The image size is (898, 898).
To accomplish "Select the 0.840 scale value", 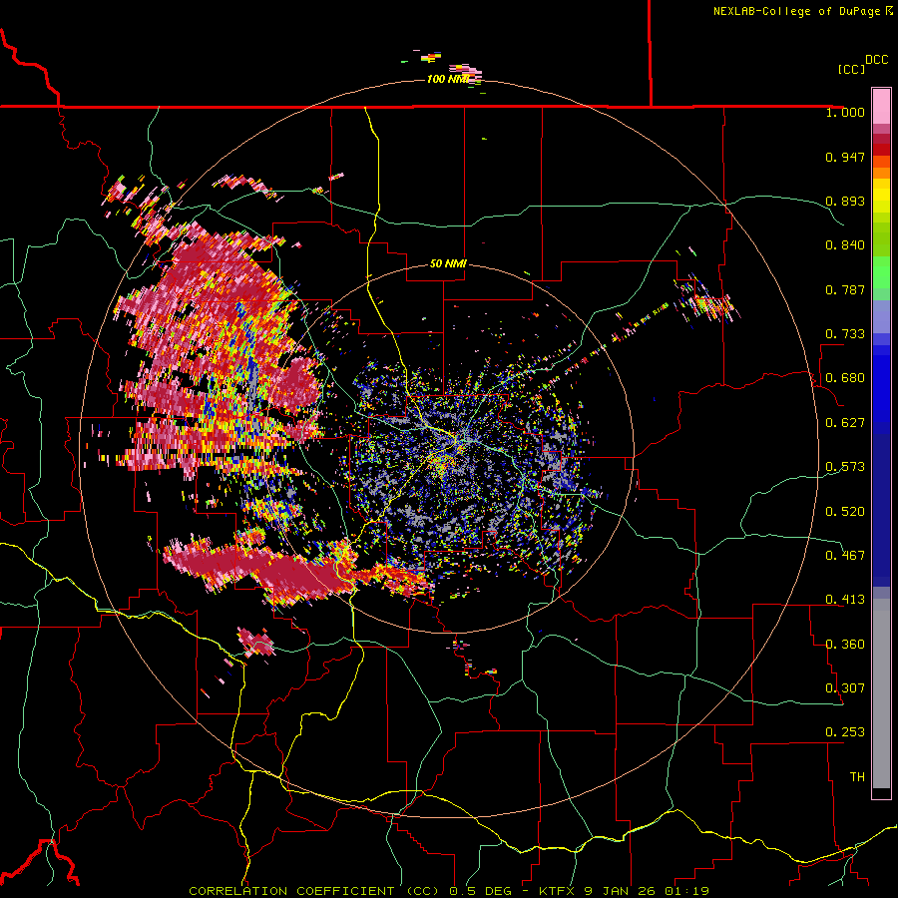I will coord(845,245).
